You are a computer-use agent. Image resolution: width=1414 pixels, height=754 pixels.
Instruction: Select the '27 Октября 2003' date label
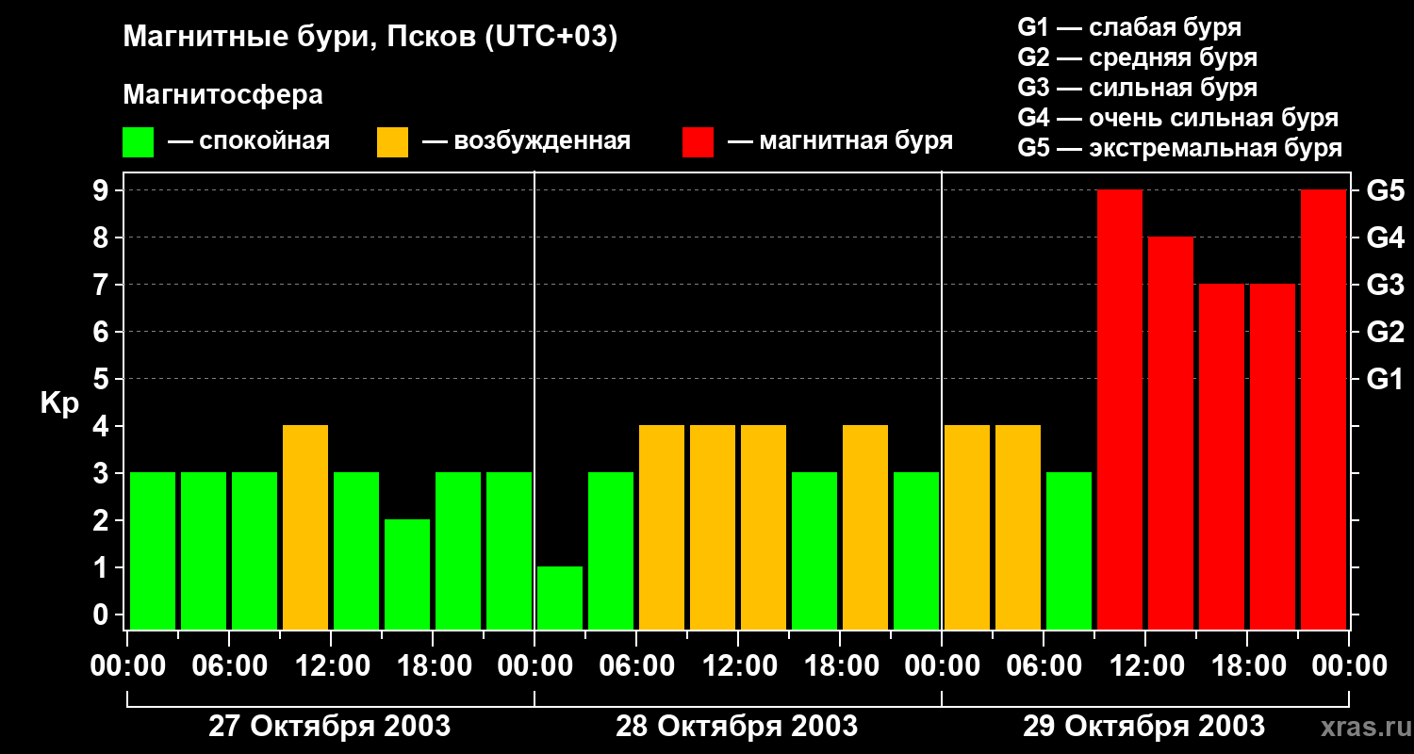tap(329, 727)
